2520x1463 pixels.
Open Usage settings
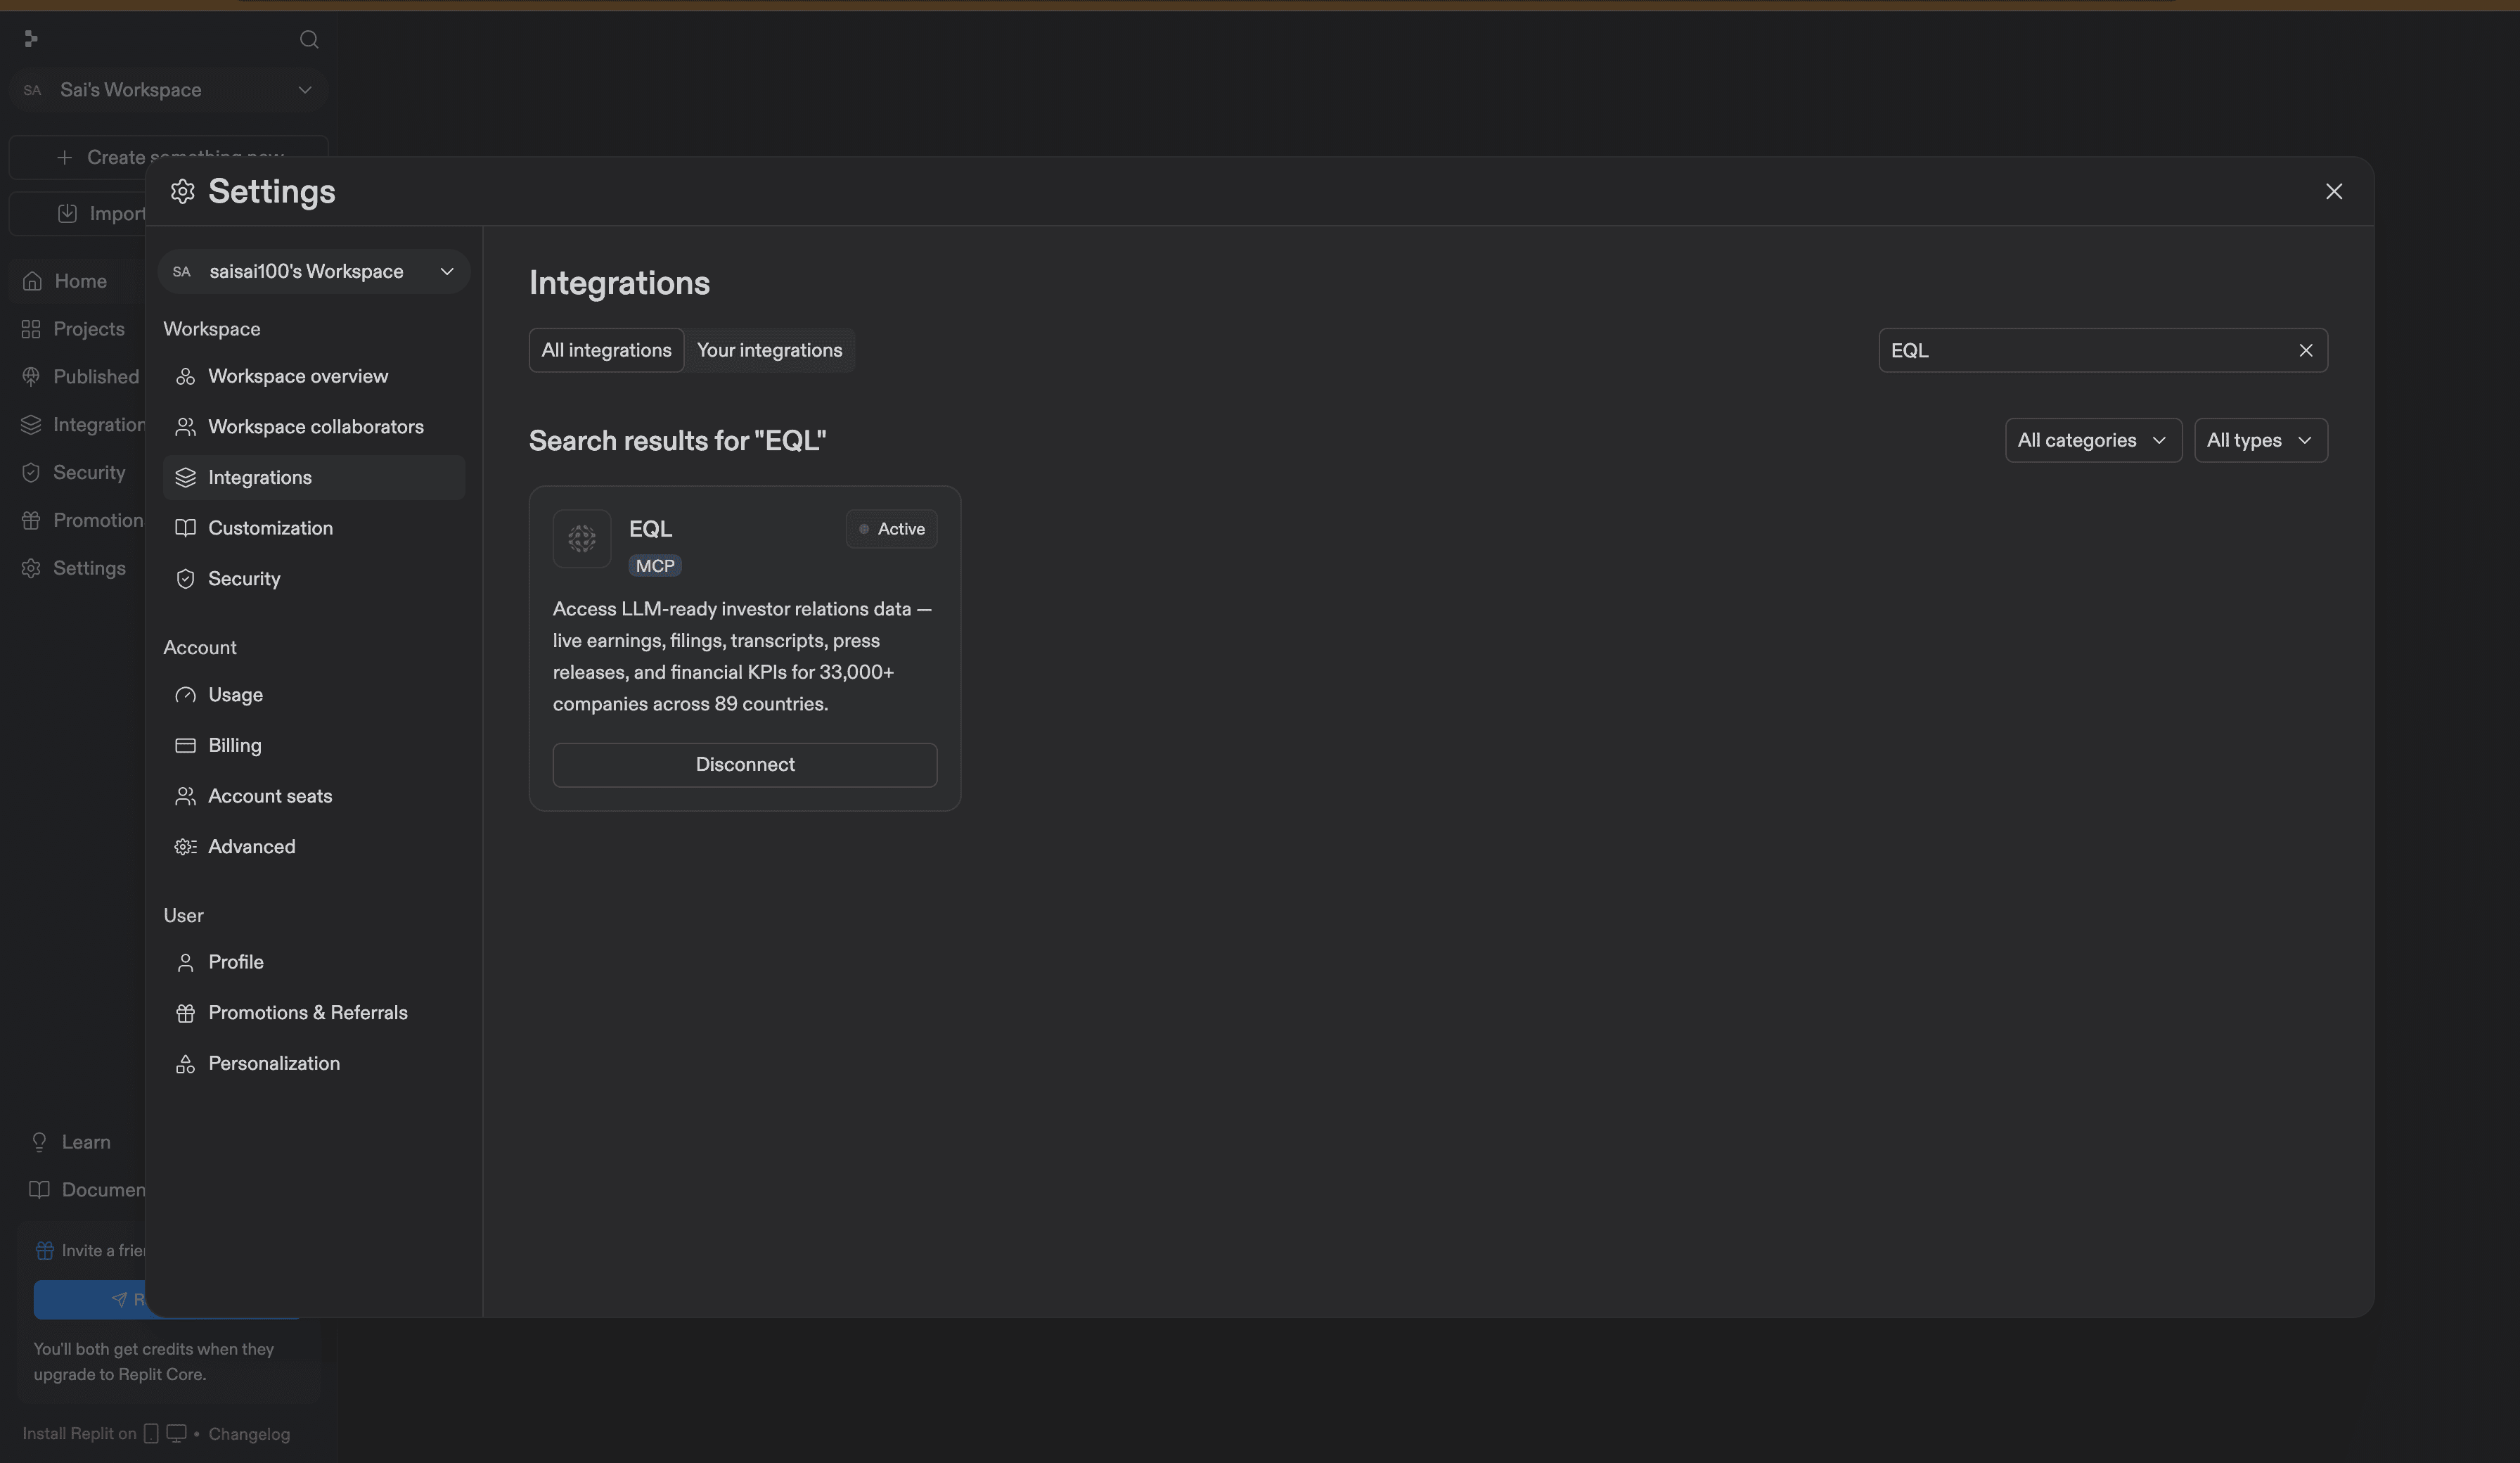[314, 694]
